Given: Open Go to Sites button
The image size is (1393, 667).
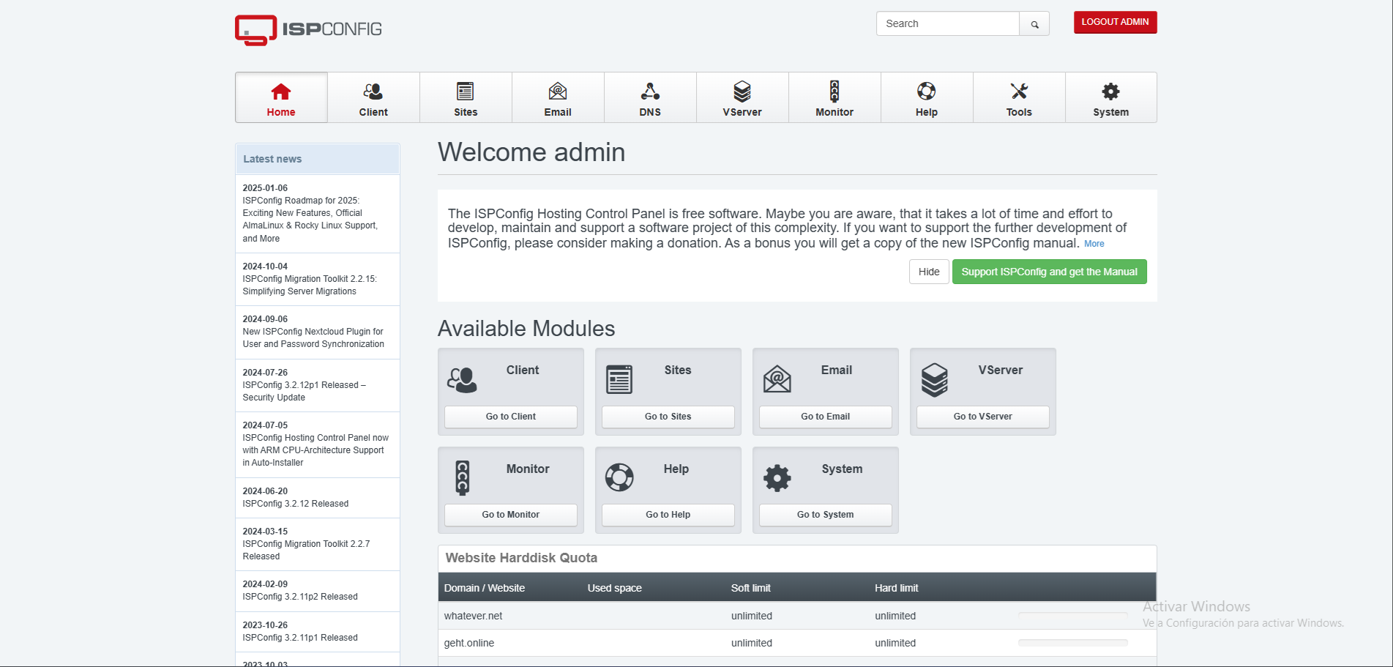Looking at the screenshot, I should pos(668,417).
